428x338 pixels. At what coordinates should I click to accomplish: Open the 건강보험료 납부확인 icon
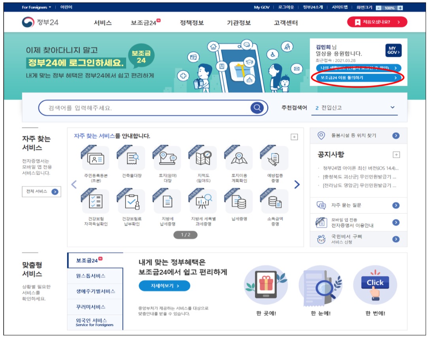point(132,201)
